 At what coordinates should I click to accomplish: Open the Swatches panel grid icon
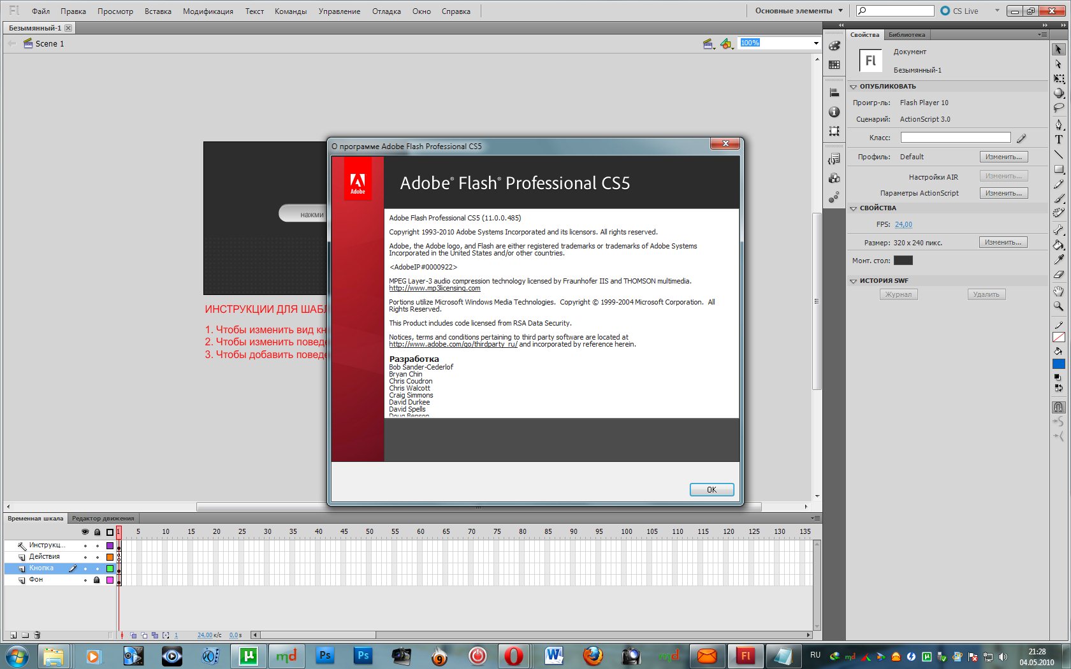pos(834,65)
